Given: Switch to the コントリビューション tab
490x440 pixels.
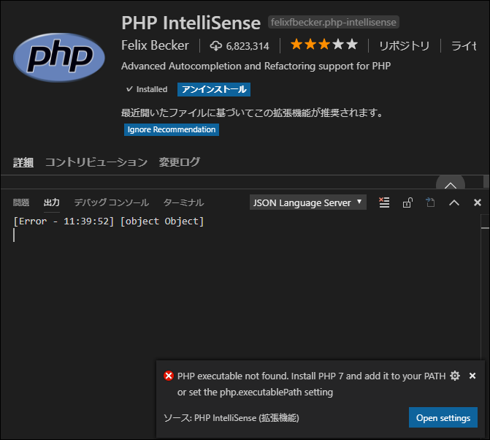Looking at the screenshot, I should 96,162.
